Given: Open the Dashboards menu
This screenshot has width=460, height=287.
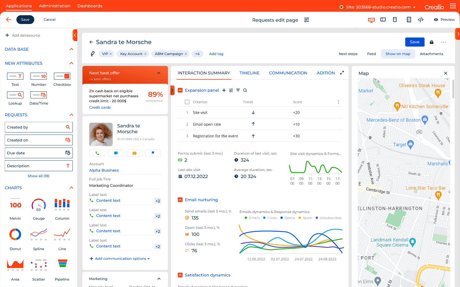Looking at the screenshot, I should (x=90, y=6).
